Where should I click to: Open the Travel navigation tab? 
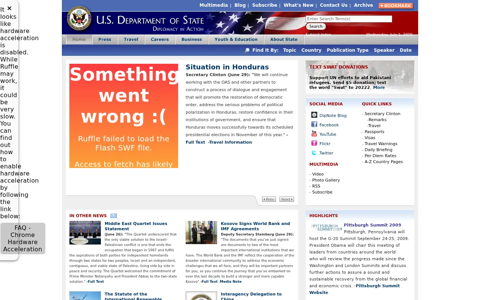click(131, 39)
